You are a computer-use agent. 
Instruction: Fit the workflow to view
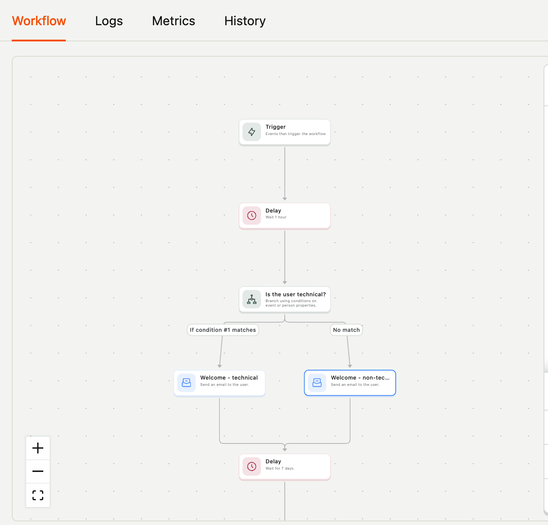coord(37,495)
